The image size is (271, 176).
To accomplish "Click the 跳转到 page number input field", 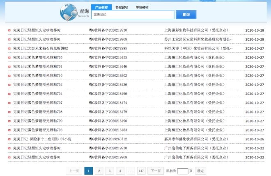I will click(x=183, y=171).
